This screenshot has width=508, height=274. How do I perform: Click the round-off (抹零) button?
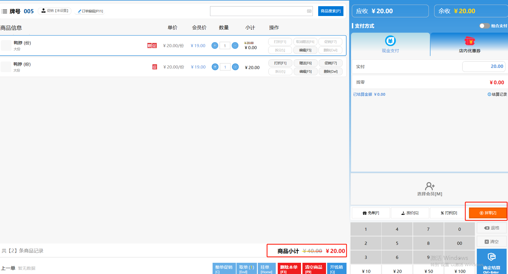(x=488, y=213)
